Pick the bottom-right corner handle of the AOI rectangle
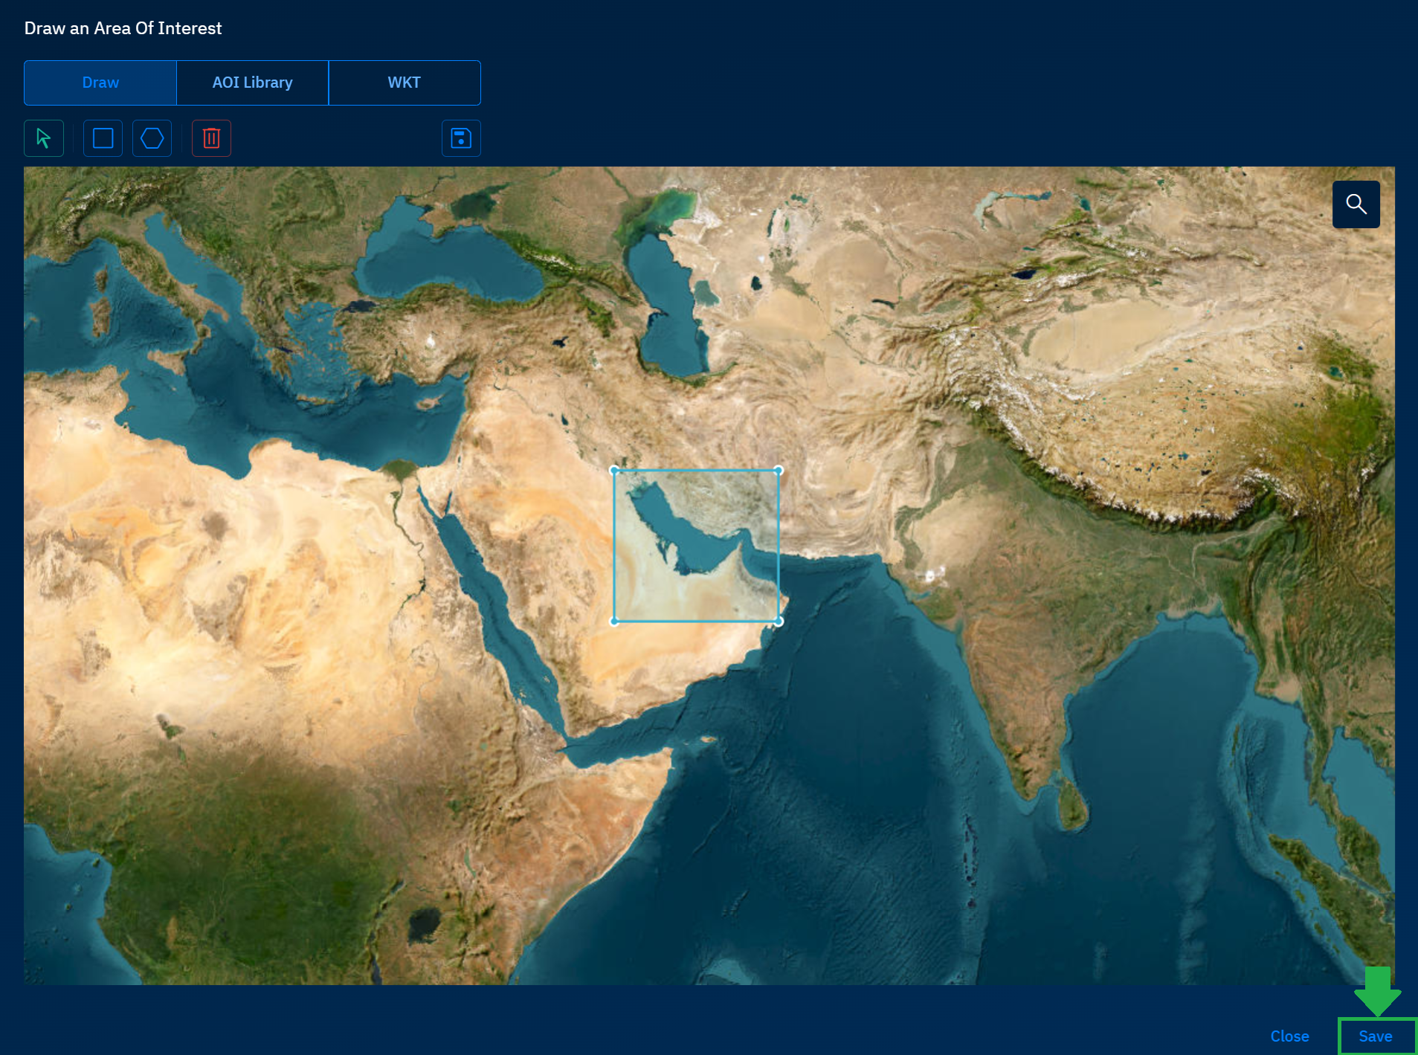1418x1055 pixels. (x=779, y=622)
